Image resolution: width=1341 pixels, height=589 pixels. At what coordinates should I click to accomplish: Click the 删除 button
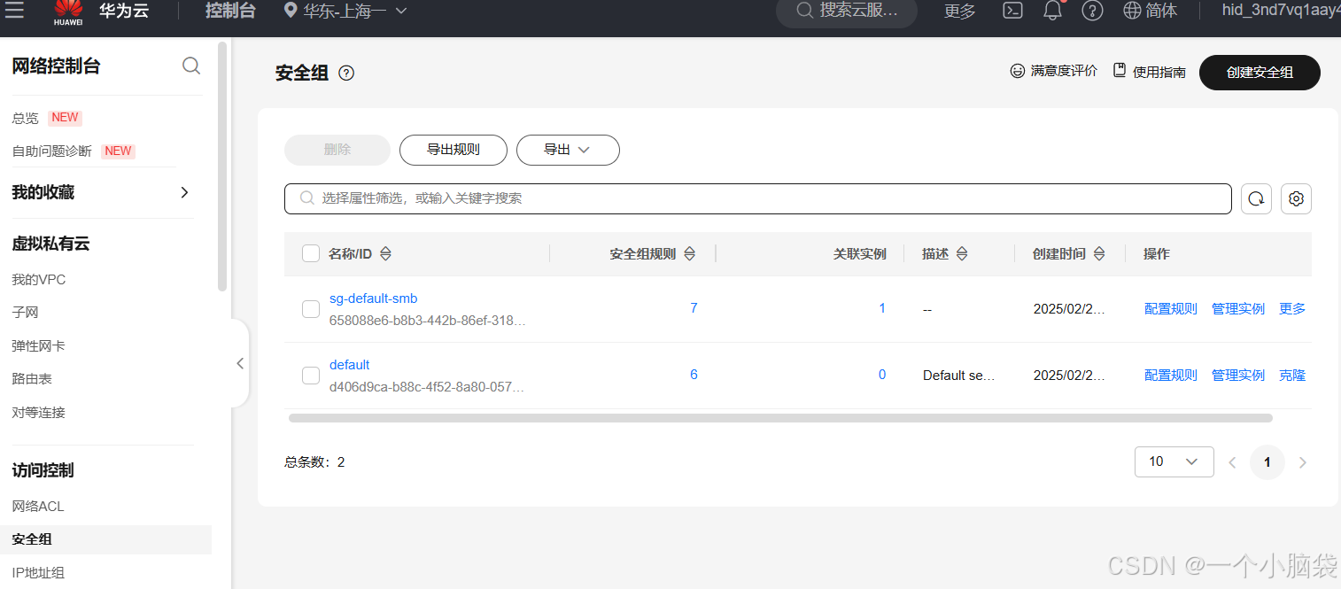(x=337, y=150)
